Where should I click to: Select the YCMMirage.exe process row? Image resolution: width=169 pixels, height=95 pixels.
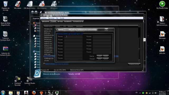[x=49, y=58]
